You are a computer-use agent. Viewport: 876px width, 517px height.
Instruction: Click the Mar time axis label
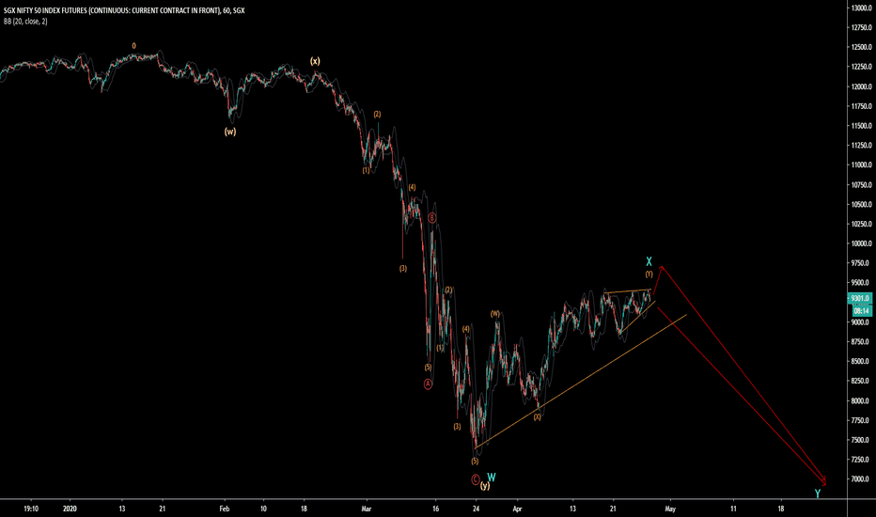367,509
